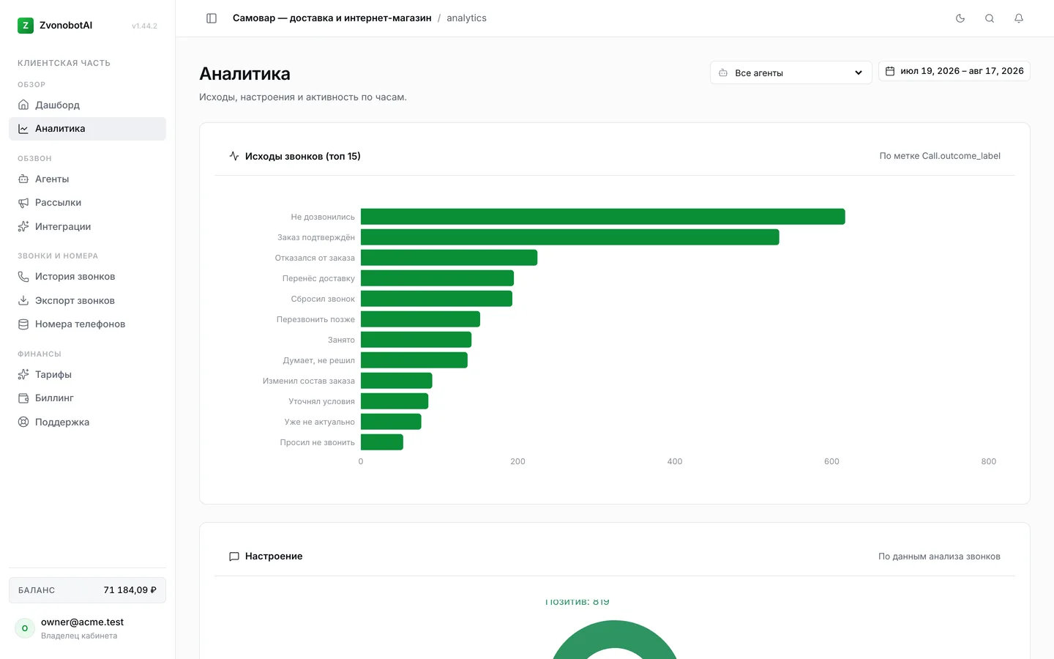The image size is (1054, 659).
Task: Click the Интеграции sparkle icon
Action: 23,227
